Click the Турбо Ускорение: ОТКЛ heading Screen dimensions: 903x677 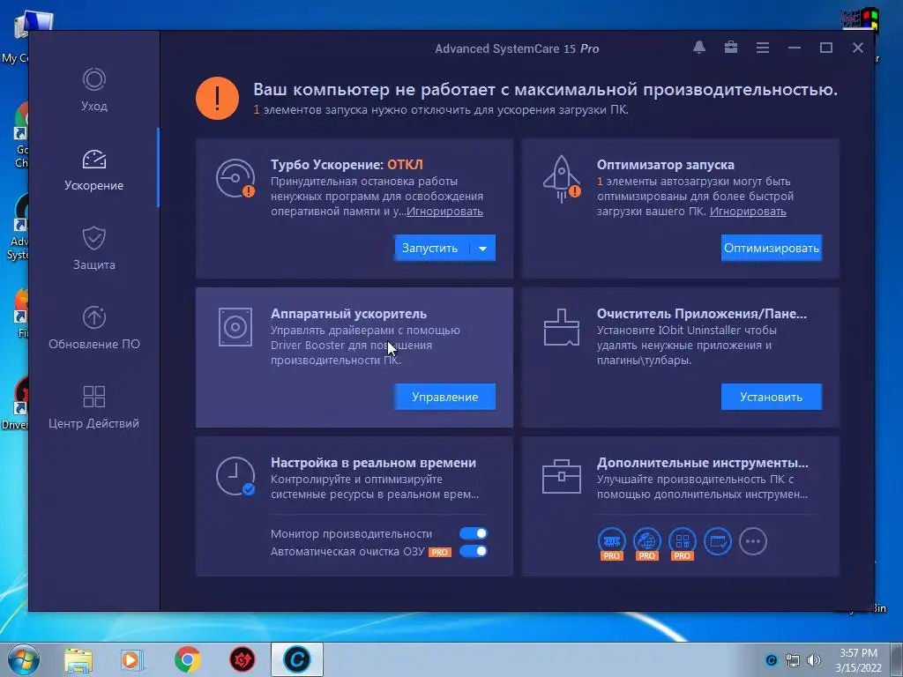click(347, 165)
